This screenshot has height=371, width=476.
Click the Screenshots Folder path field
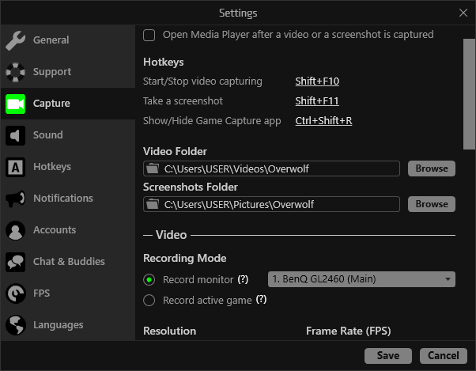pyautogui.click(x=271, y=204)
